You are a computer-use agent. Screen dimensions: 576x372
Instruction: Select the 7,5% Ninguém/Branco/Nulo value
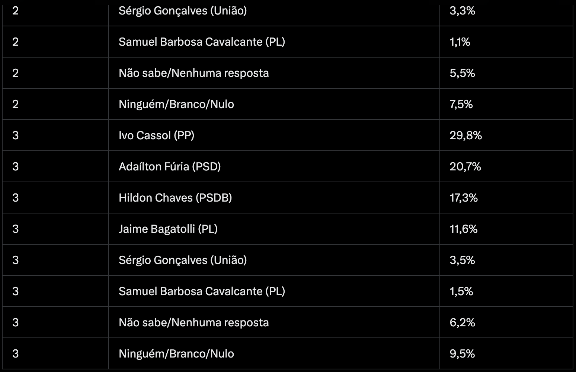point(461,104)
